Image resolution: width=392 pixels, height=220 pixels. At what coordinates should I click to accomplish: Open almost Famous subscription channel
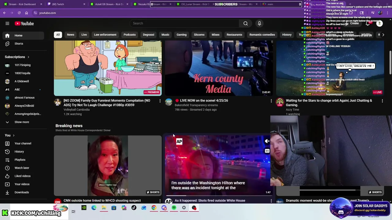[x=23, y=98]
